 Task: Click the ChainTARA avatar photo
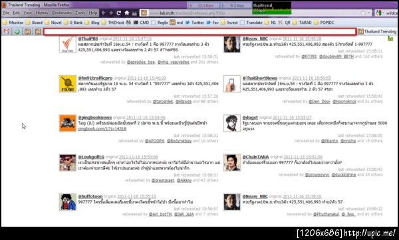(232, 163)
